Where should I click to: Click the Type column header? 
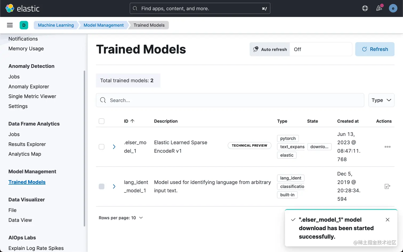click(x=282, y=121)
